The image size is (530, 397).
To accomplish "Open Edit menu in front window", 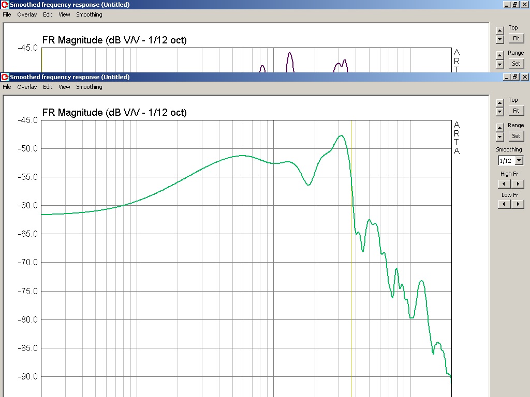I will tap(48, 87).
